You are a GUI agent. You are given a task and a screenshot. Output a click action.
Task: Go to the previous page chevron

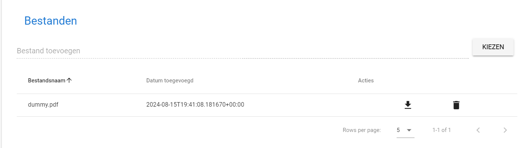click(x=479, y=130)
